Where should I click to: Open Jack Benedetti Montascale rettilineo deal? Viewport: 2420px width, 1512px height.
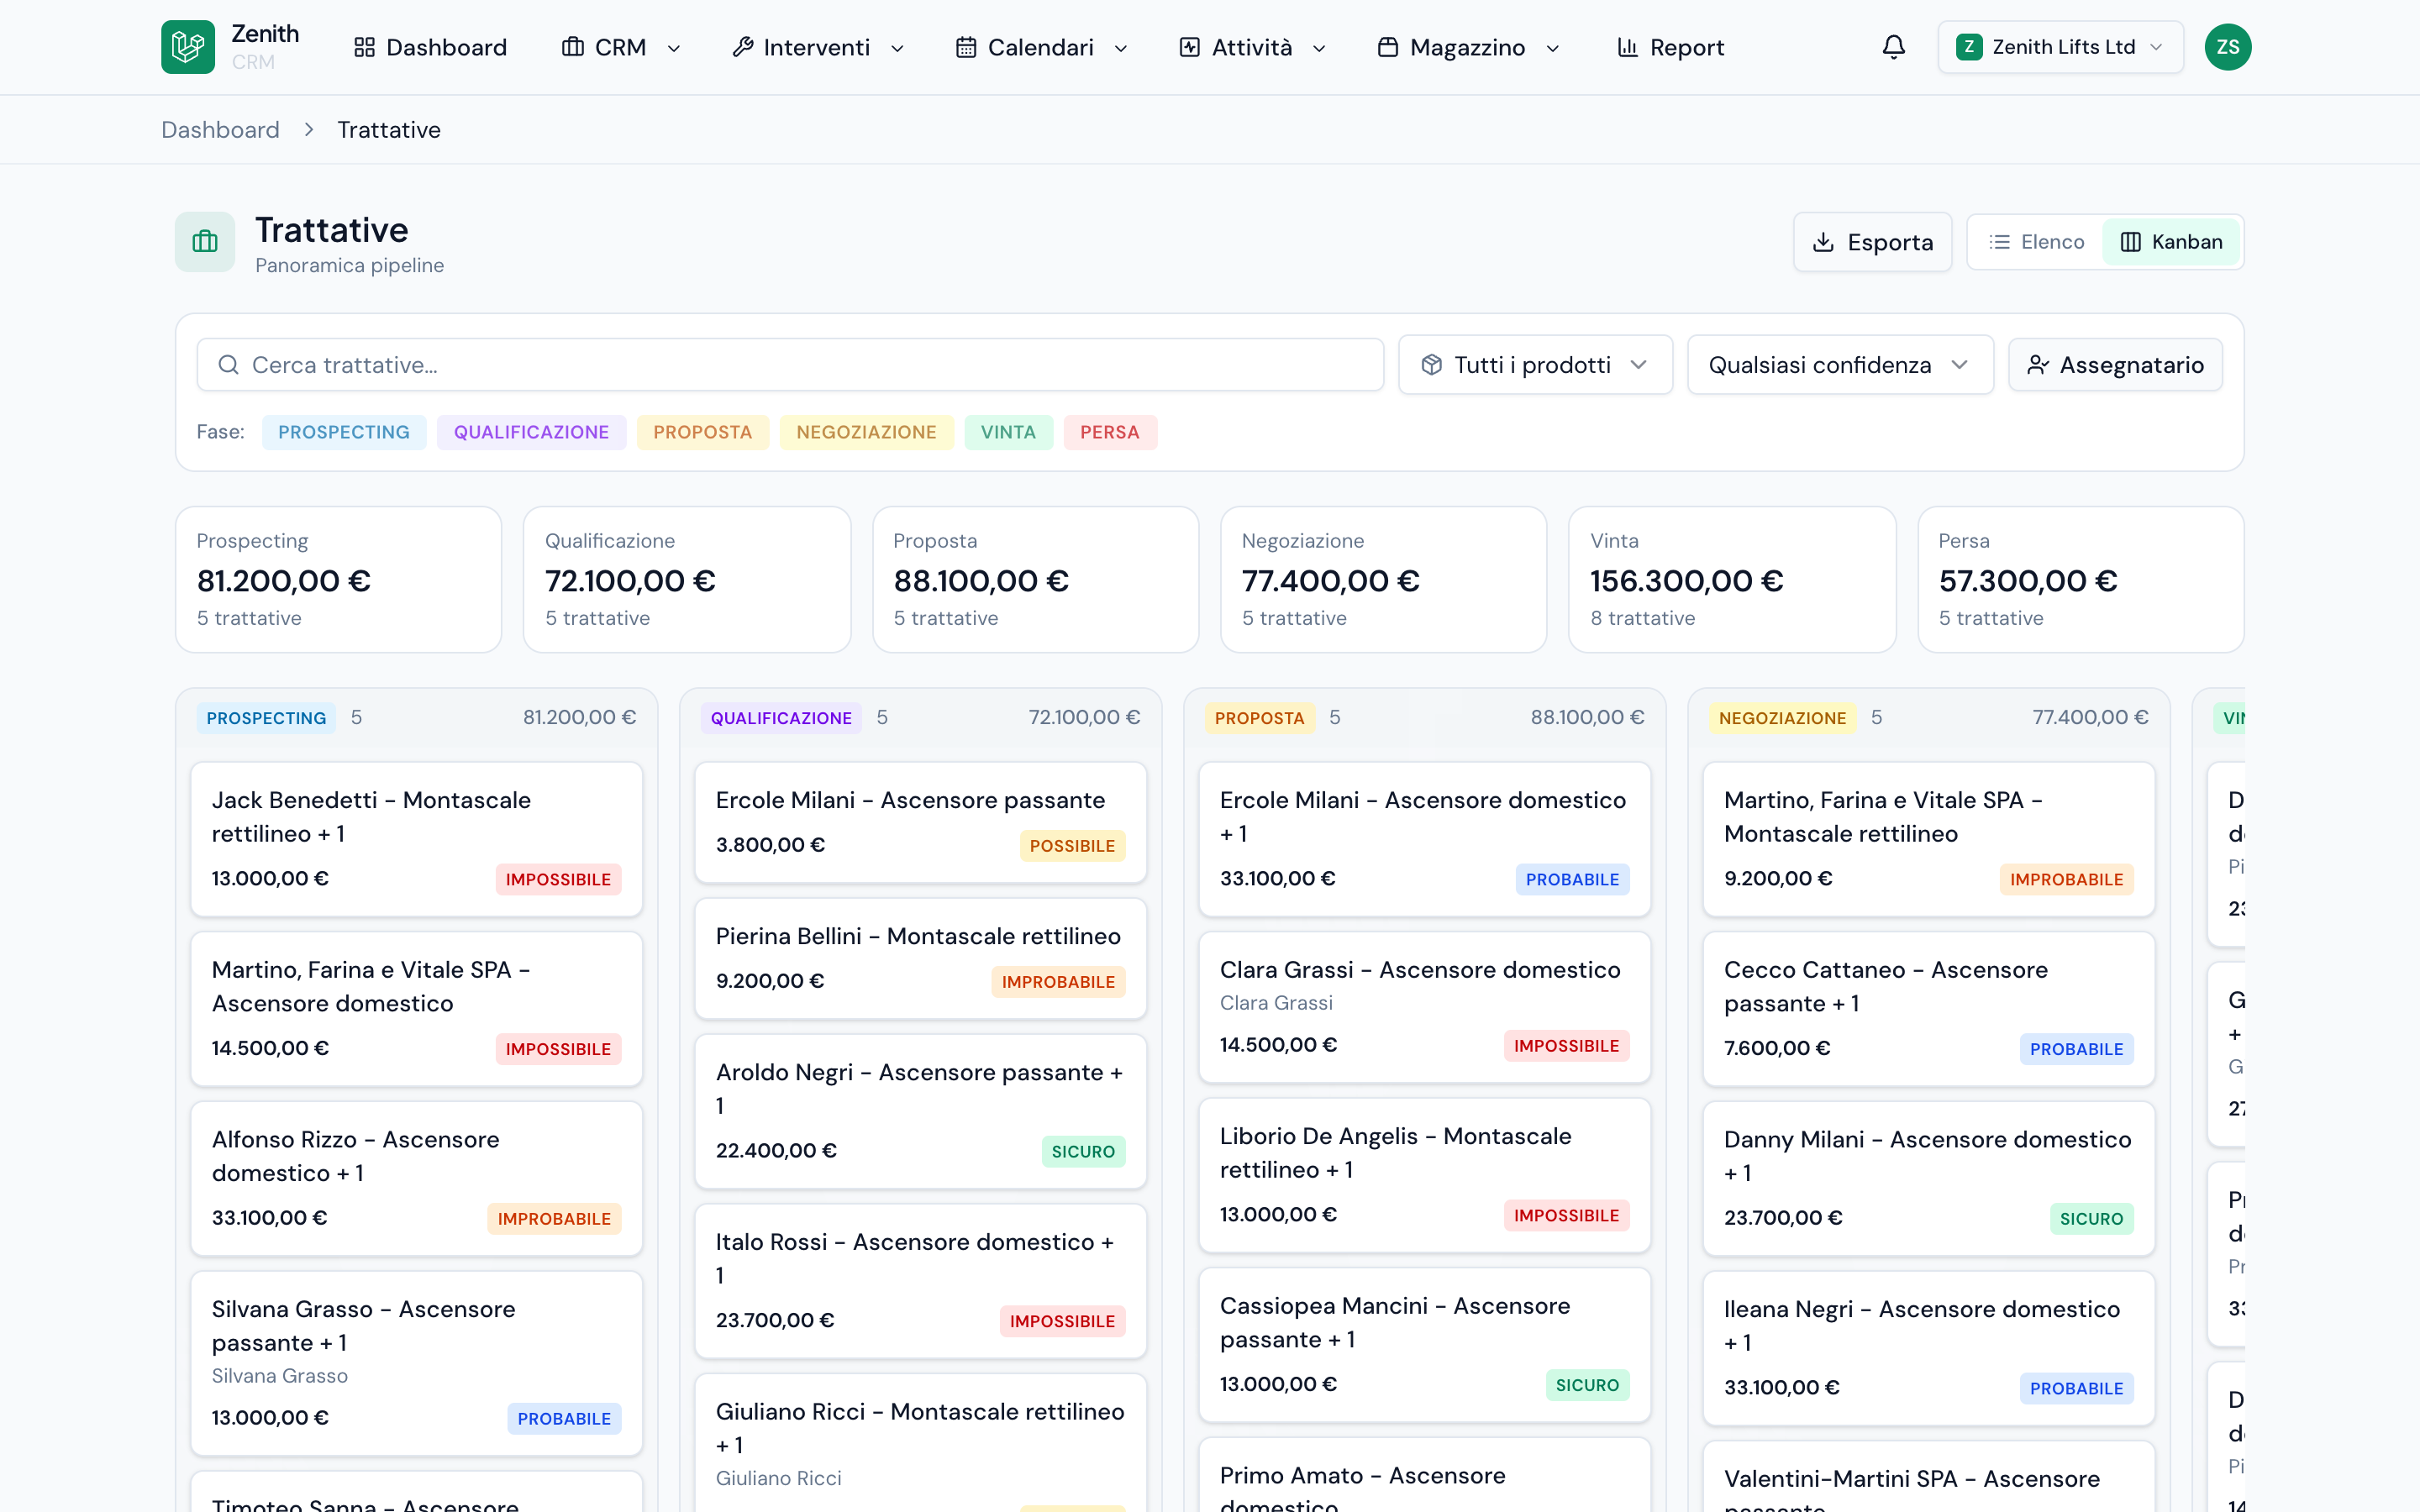(x=416, y=839)
